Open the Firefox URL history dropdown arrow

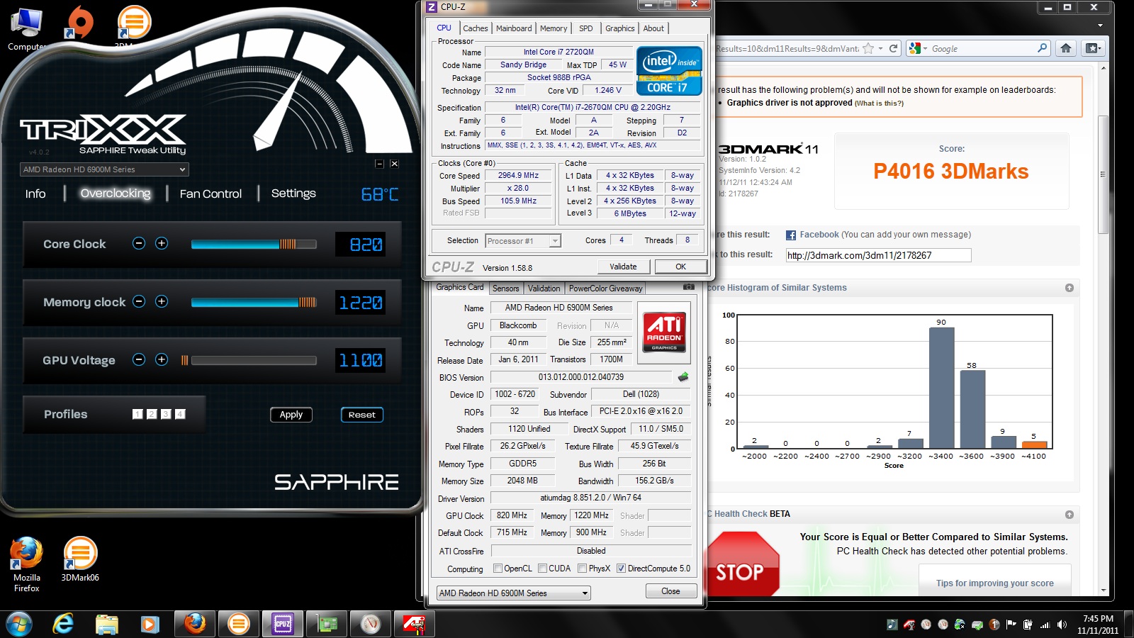(880, 48)
